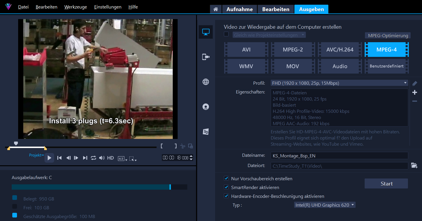
Task: Step to the previous frame
Action: pos(68,158)
